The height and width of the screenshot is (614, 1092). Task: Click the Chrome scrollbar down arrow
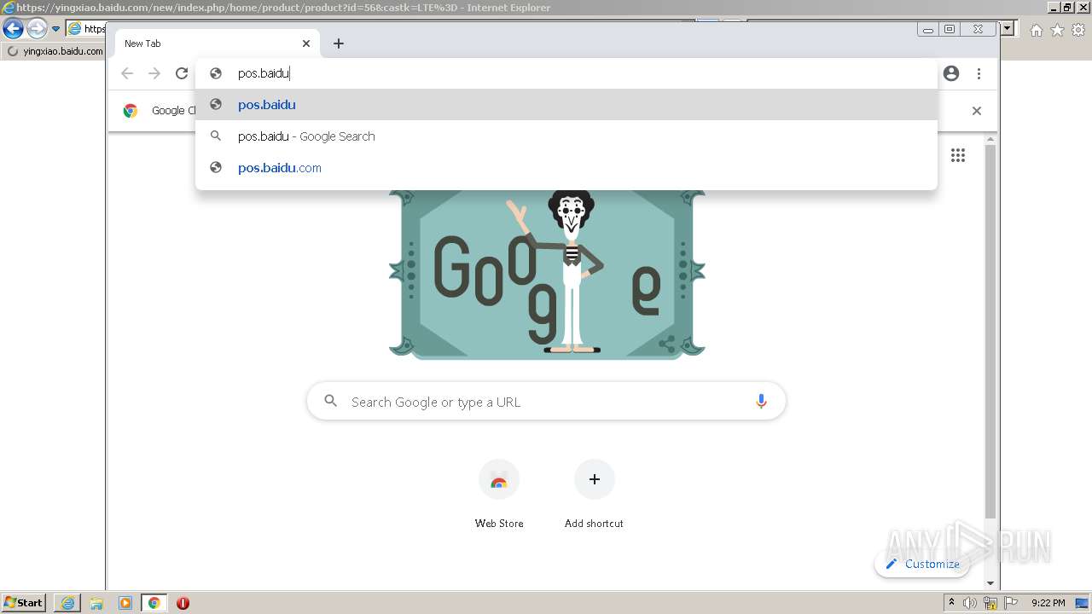click(x=990, y=583)
